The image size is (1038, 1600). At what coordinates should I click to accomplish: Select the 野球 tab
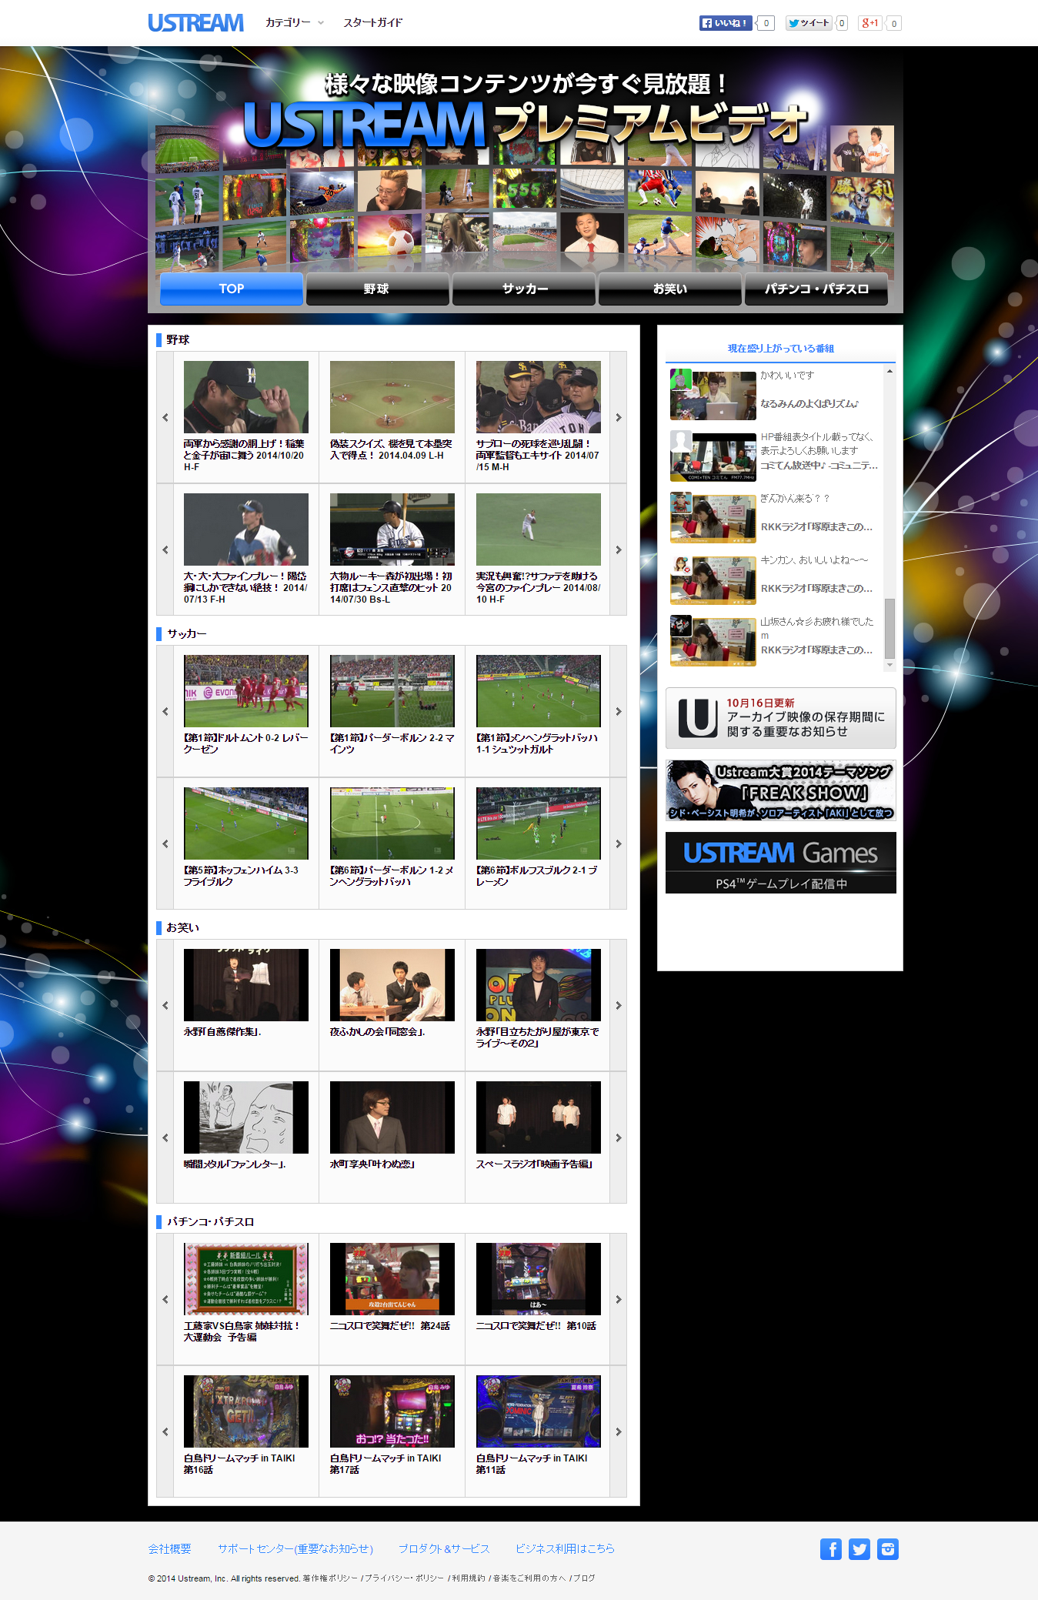pyautogui.click(x=377, y=289)
